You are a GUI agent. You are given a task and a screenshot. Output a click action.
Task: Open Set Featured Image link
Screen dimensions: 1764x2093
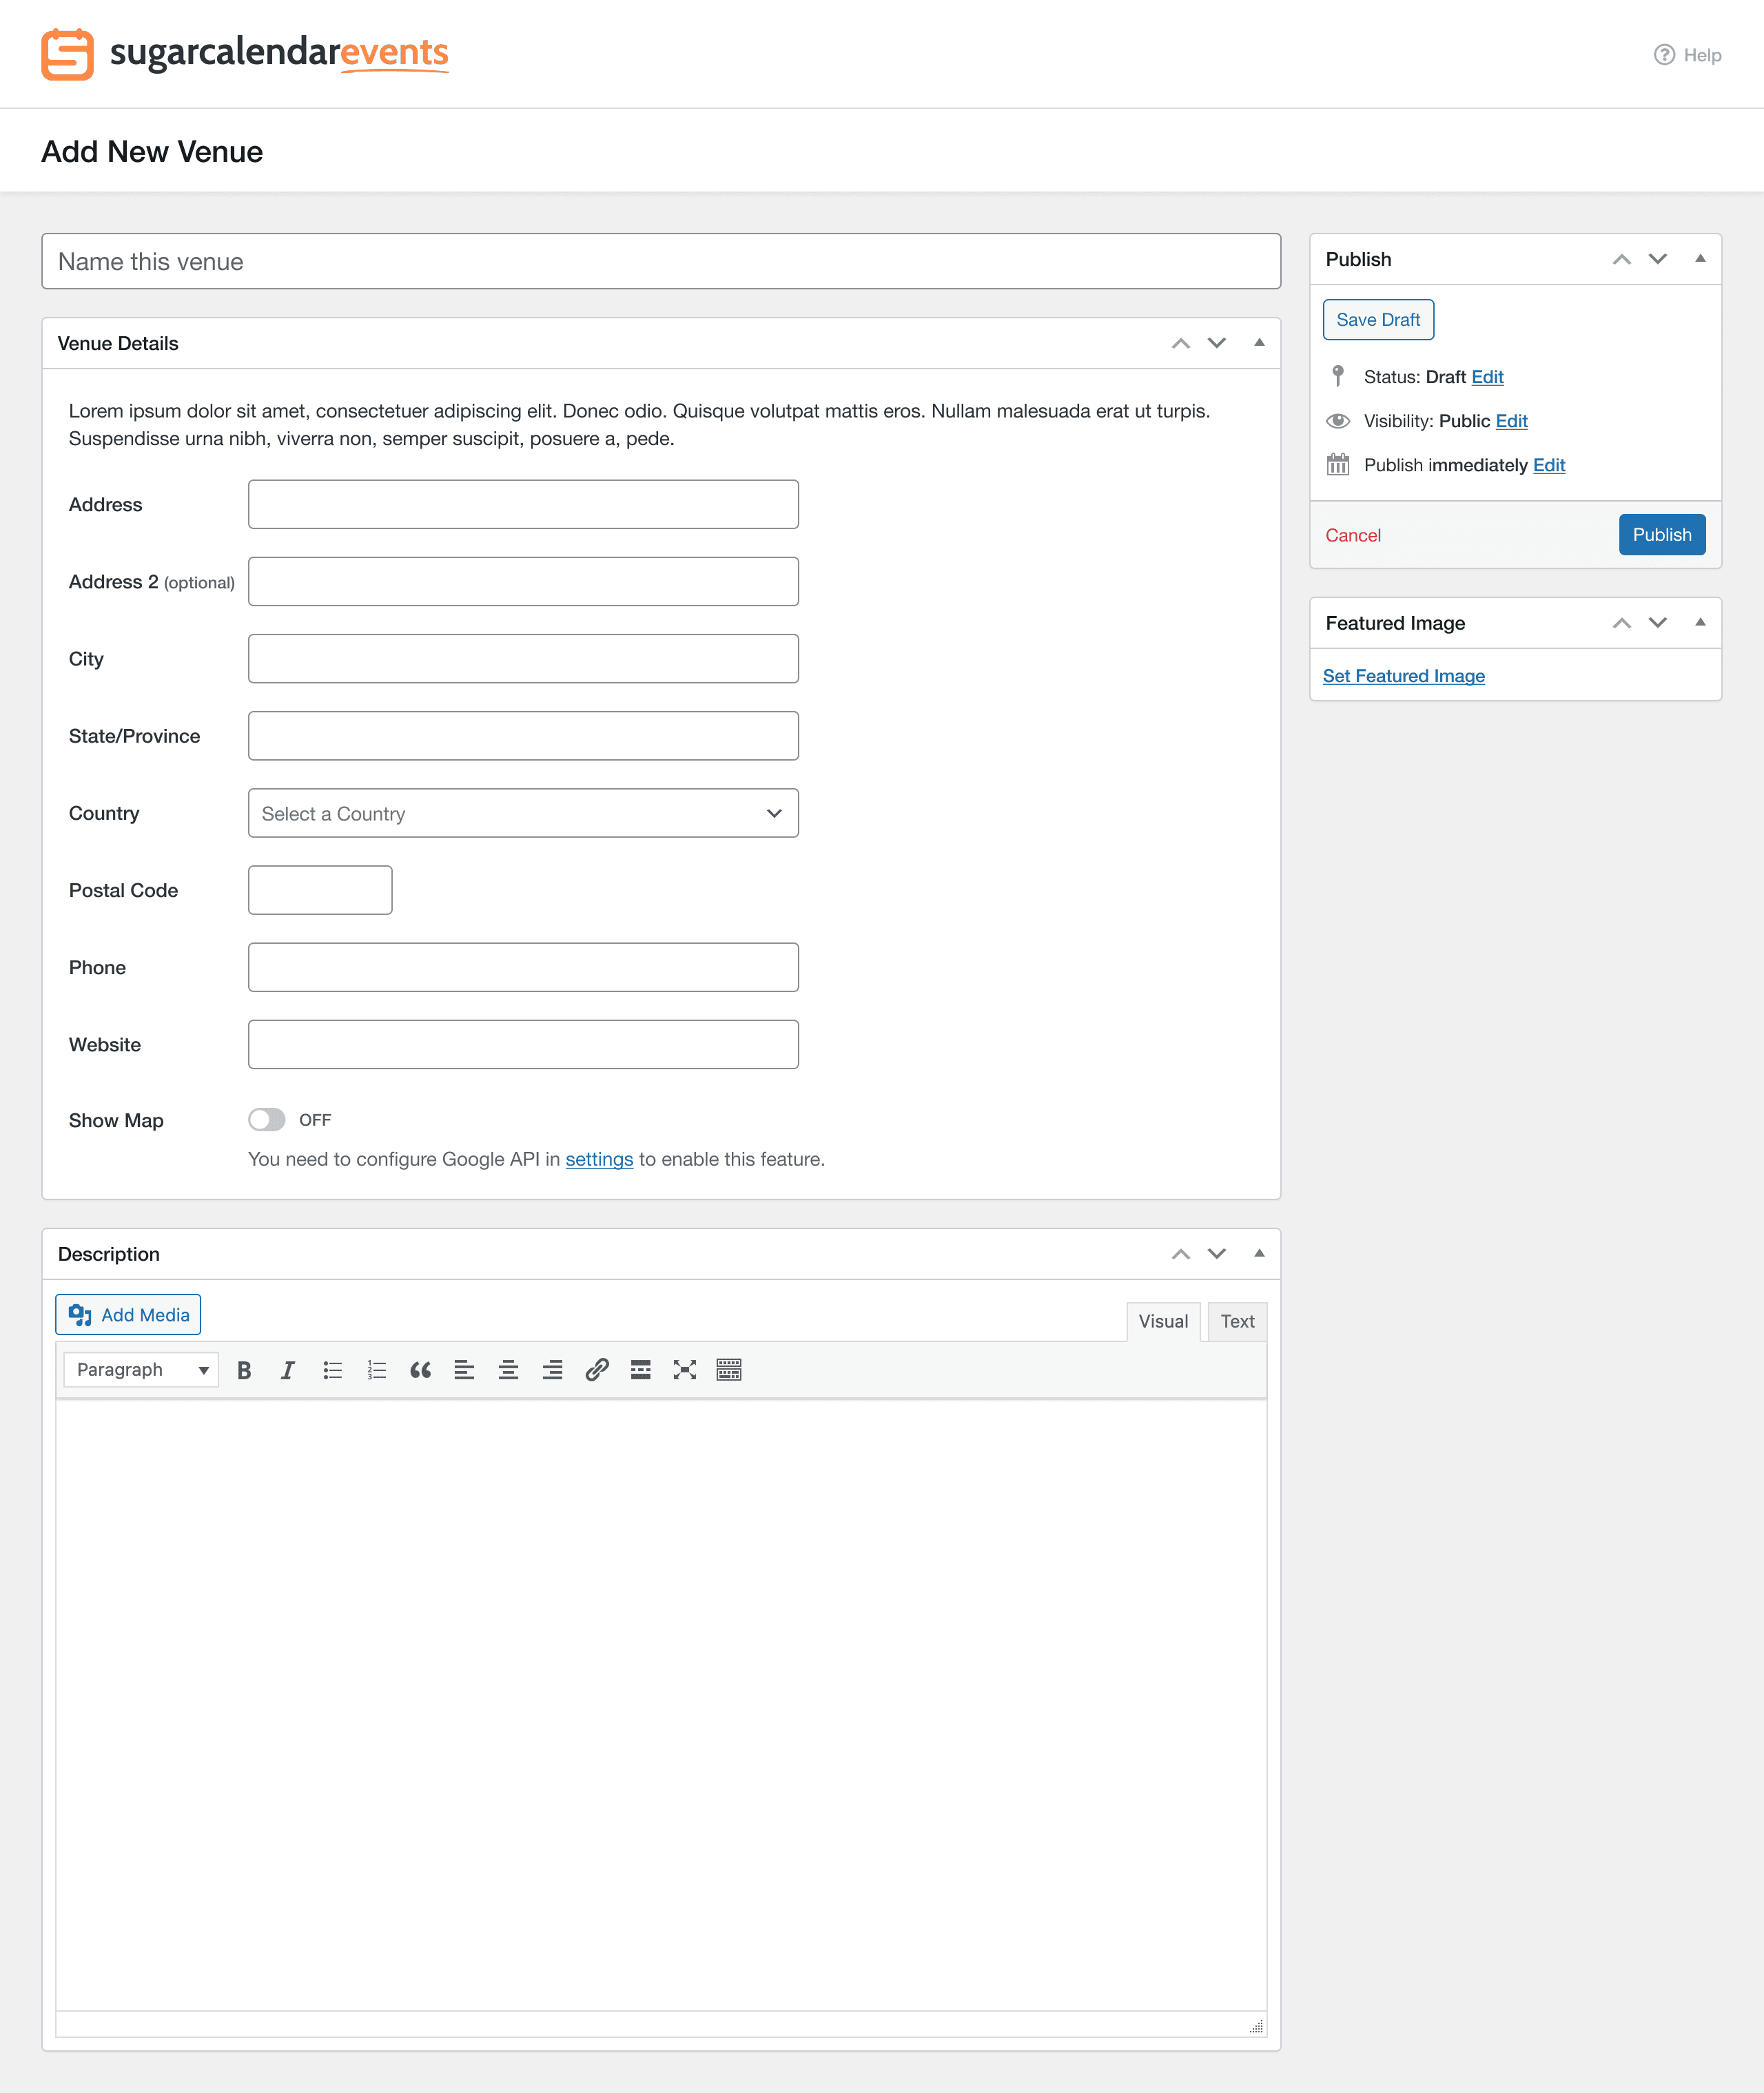click(x=1403, y=676)
